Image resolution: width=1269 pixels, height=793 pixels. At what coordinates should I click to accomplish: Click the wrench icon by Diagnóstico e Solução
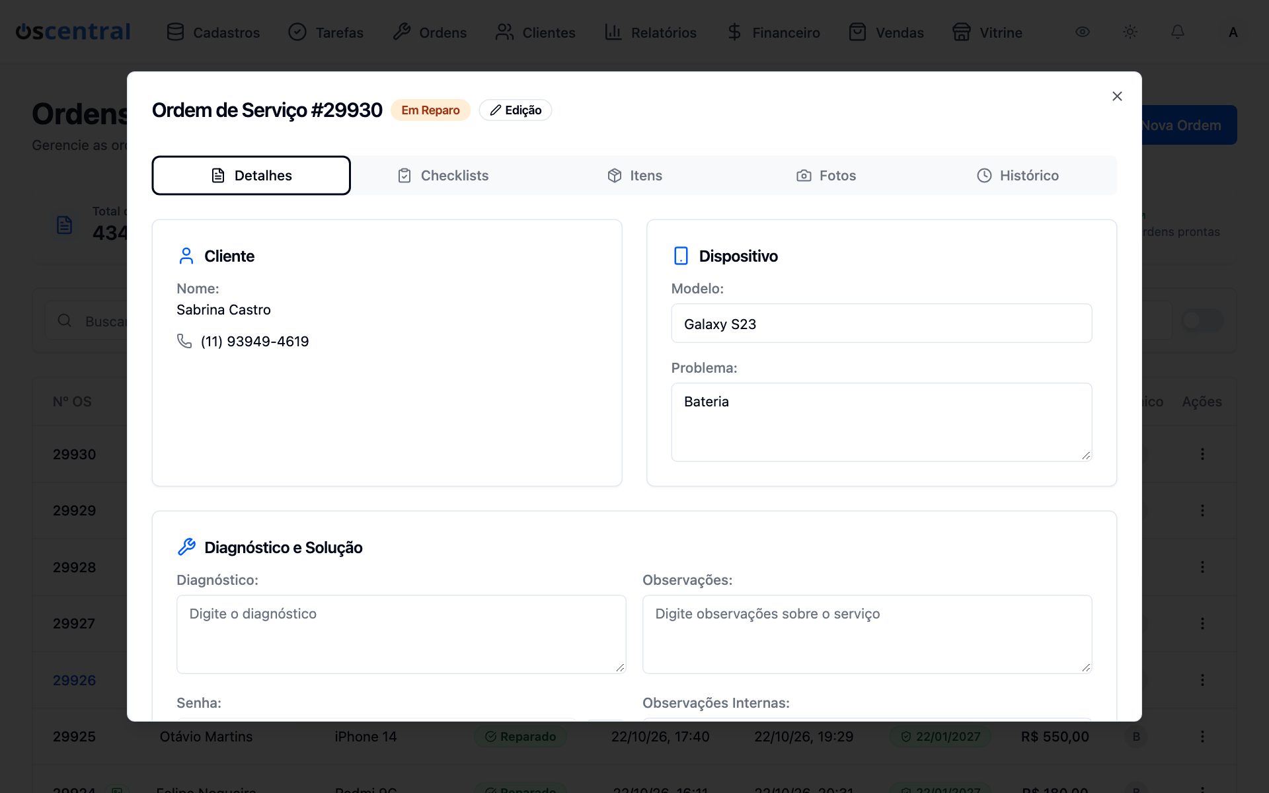pyautogui.click(x=186, y=547)
